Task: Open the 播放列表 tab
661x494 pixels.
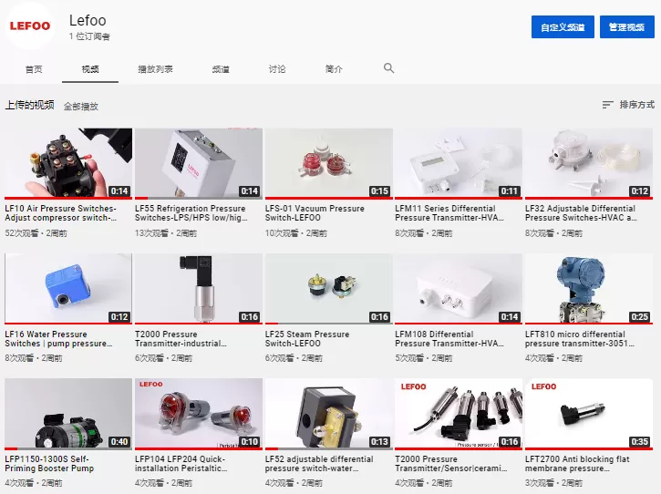Action: click(155, 69)
